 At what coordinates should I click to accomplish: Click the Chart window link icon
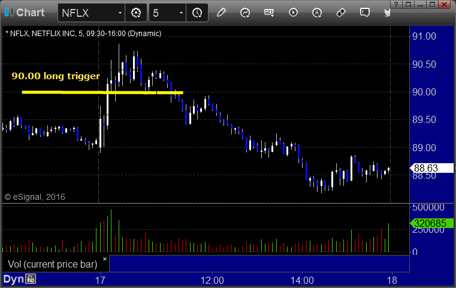coord(9,13)
